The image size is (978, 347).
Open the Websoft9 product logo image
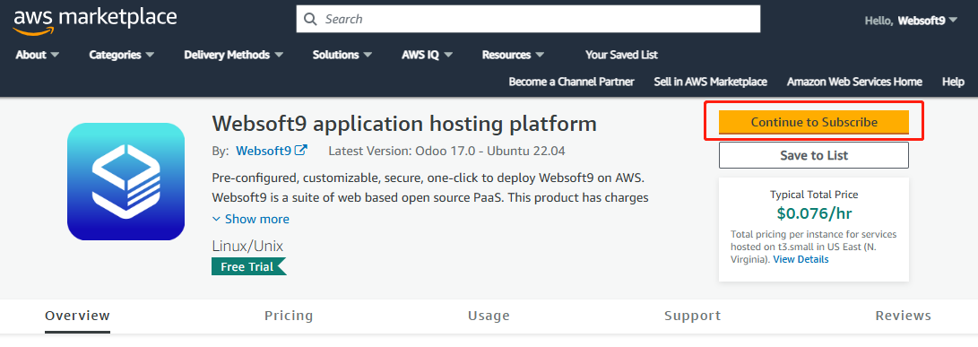click(126, 182)
